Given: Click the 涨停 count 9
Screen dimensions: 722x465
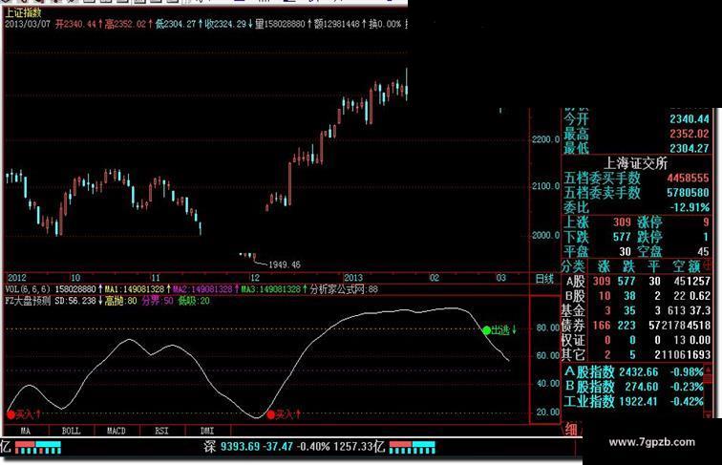Looking at the screenshot, I should point(706,222).
